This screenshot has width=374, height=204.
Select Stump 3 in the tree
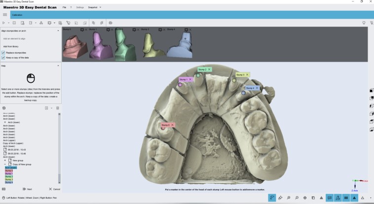coord(9,179)
